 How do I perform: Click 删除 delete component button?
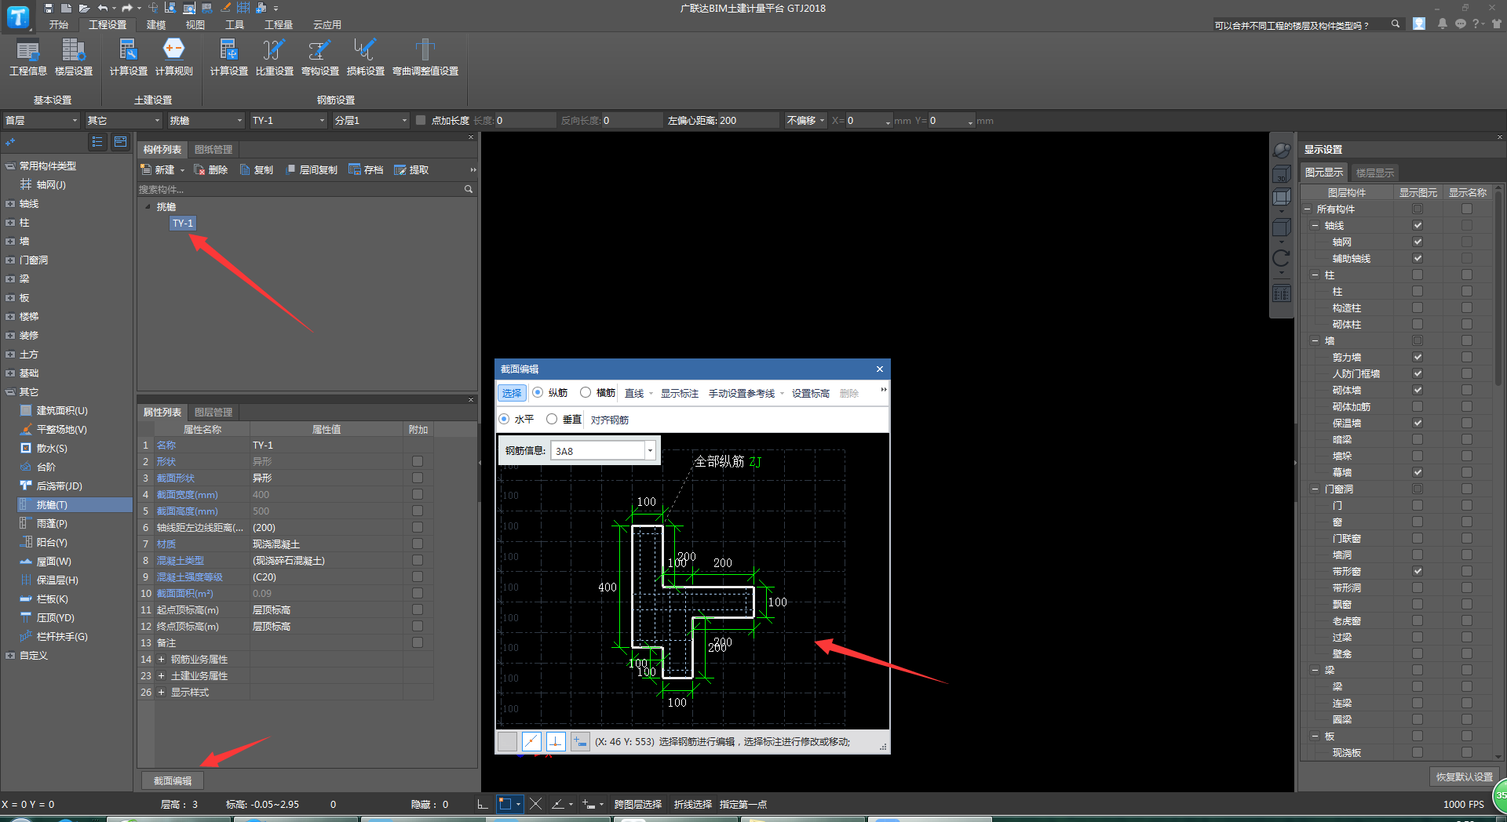pyautogui.click(x=211, y=169)
